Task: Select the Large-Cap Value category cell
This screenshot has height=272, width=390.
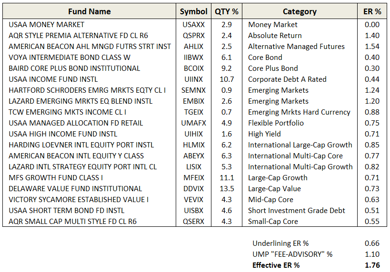Action: 274,189
